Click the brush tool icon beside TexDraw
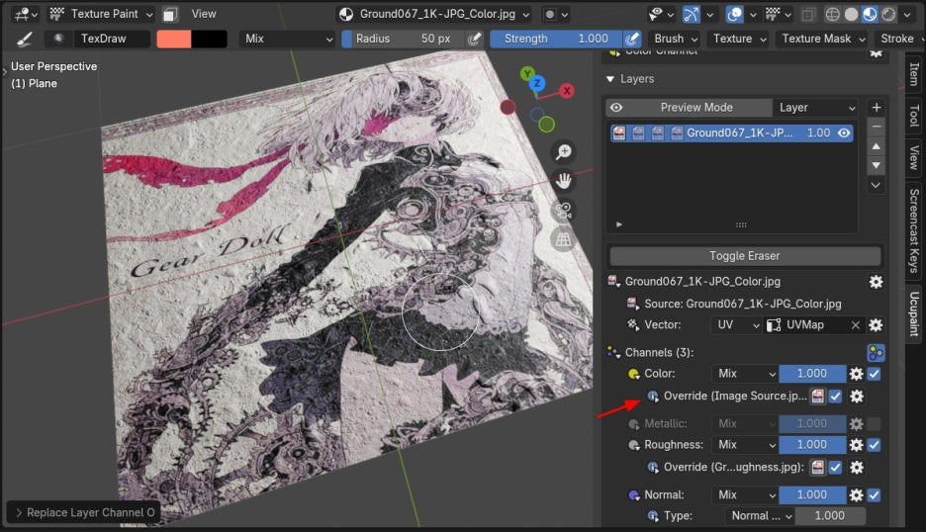 tap(24, 39)
